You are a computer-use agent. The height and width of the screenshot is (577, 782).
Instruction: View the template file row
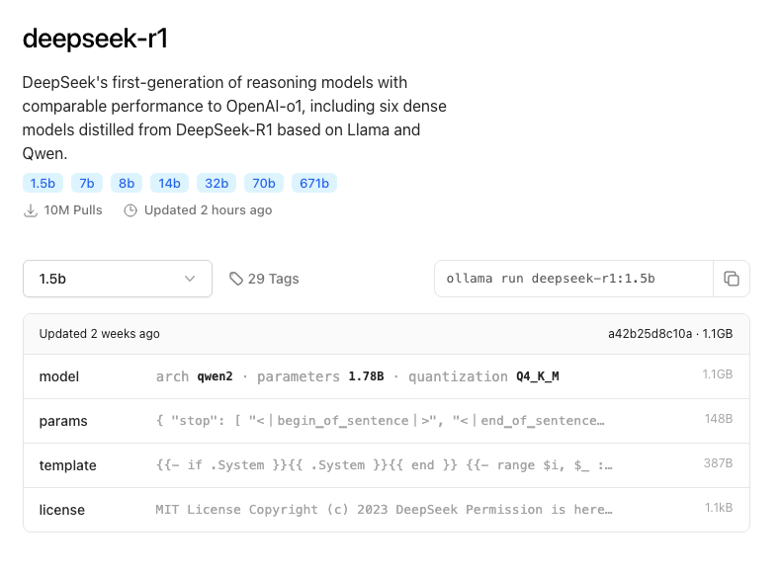coord(386,465)
